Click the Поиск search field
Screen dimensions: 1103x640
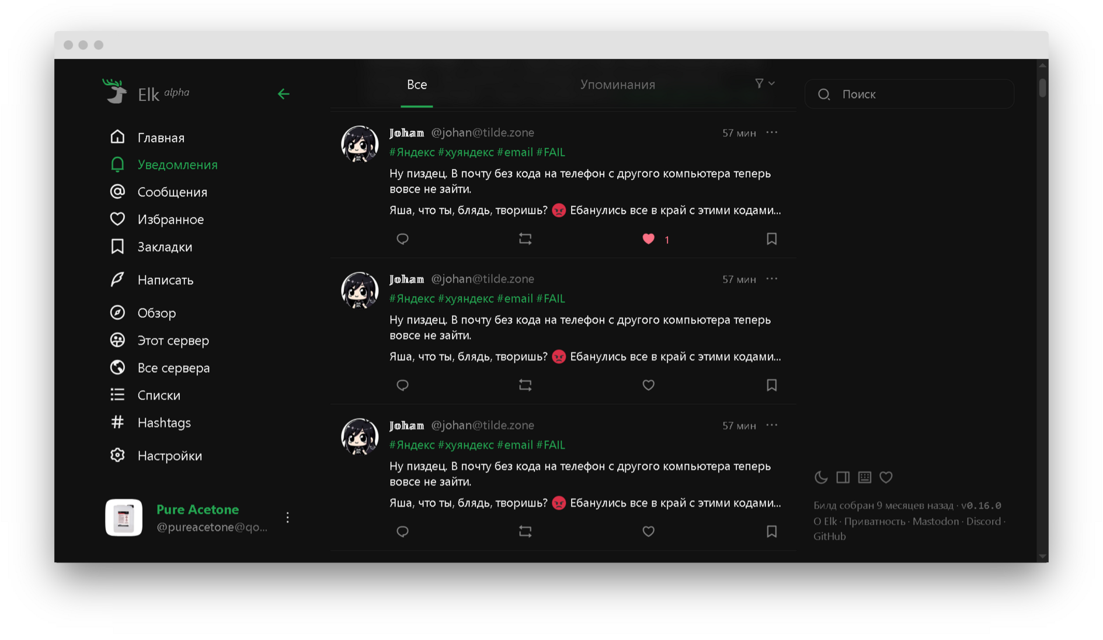click(917, 95)
